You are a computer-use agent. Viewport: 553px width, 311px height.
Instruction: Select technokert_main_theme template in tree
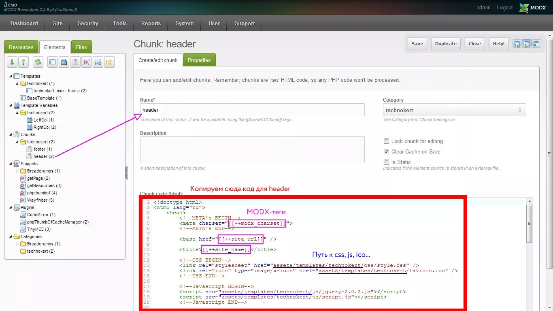click(60, 91)
